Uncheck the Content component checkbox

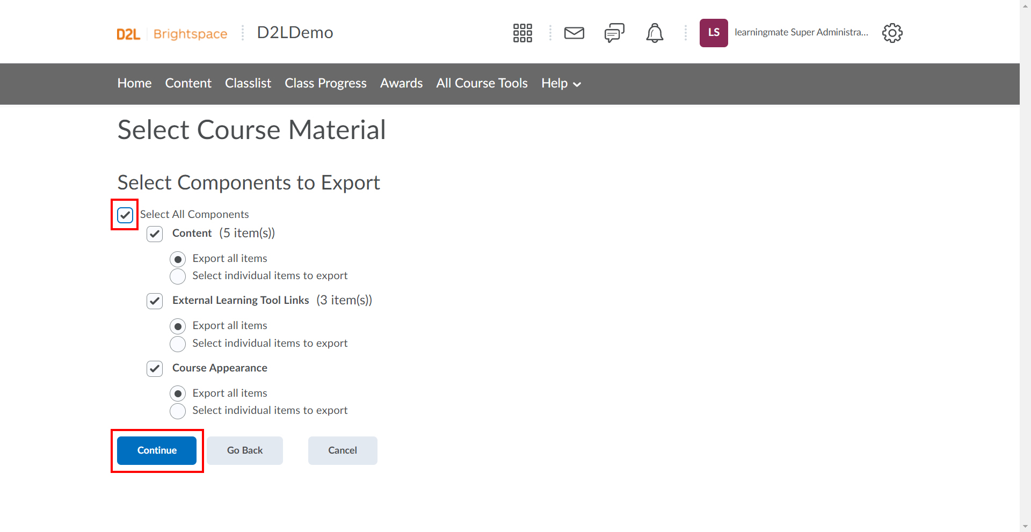(x=155, y=234)
